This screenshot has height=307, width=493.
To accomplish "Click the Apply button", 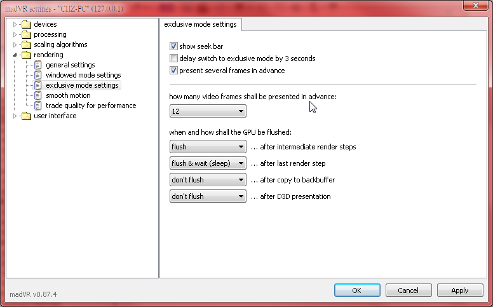I will click(459, 290).
